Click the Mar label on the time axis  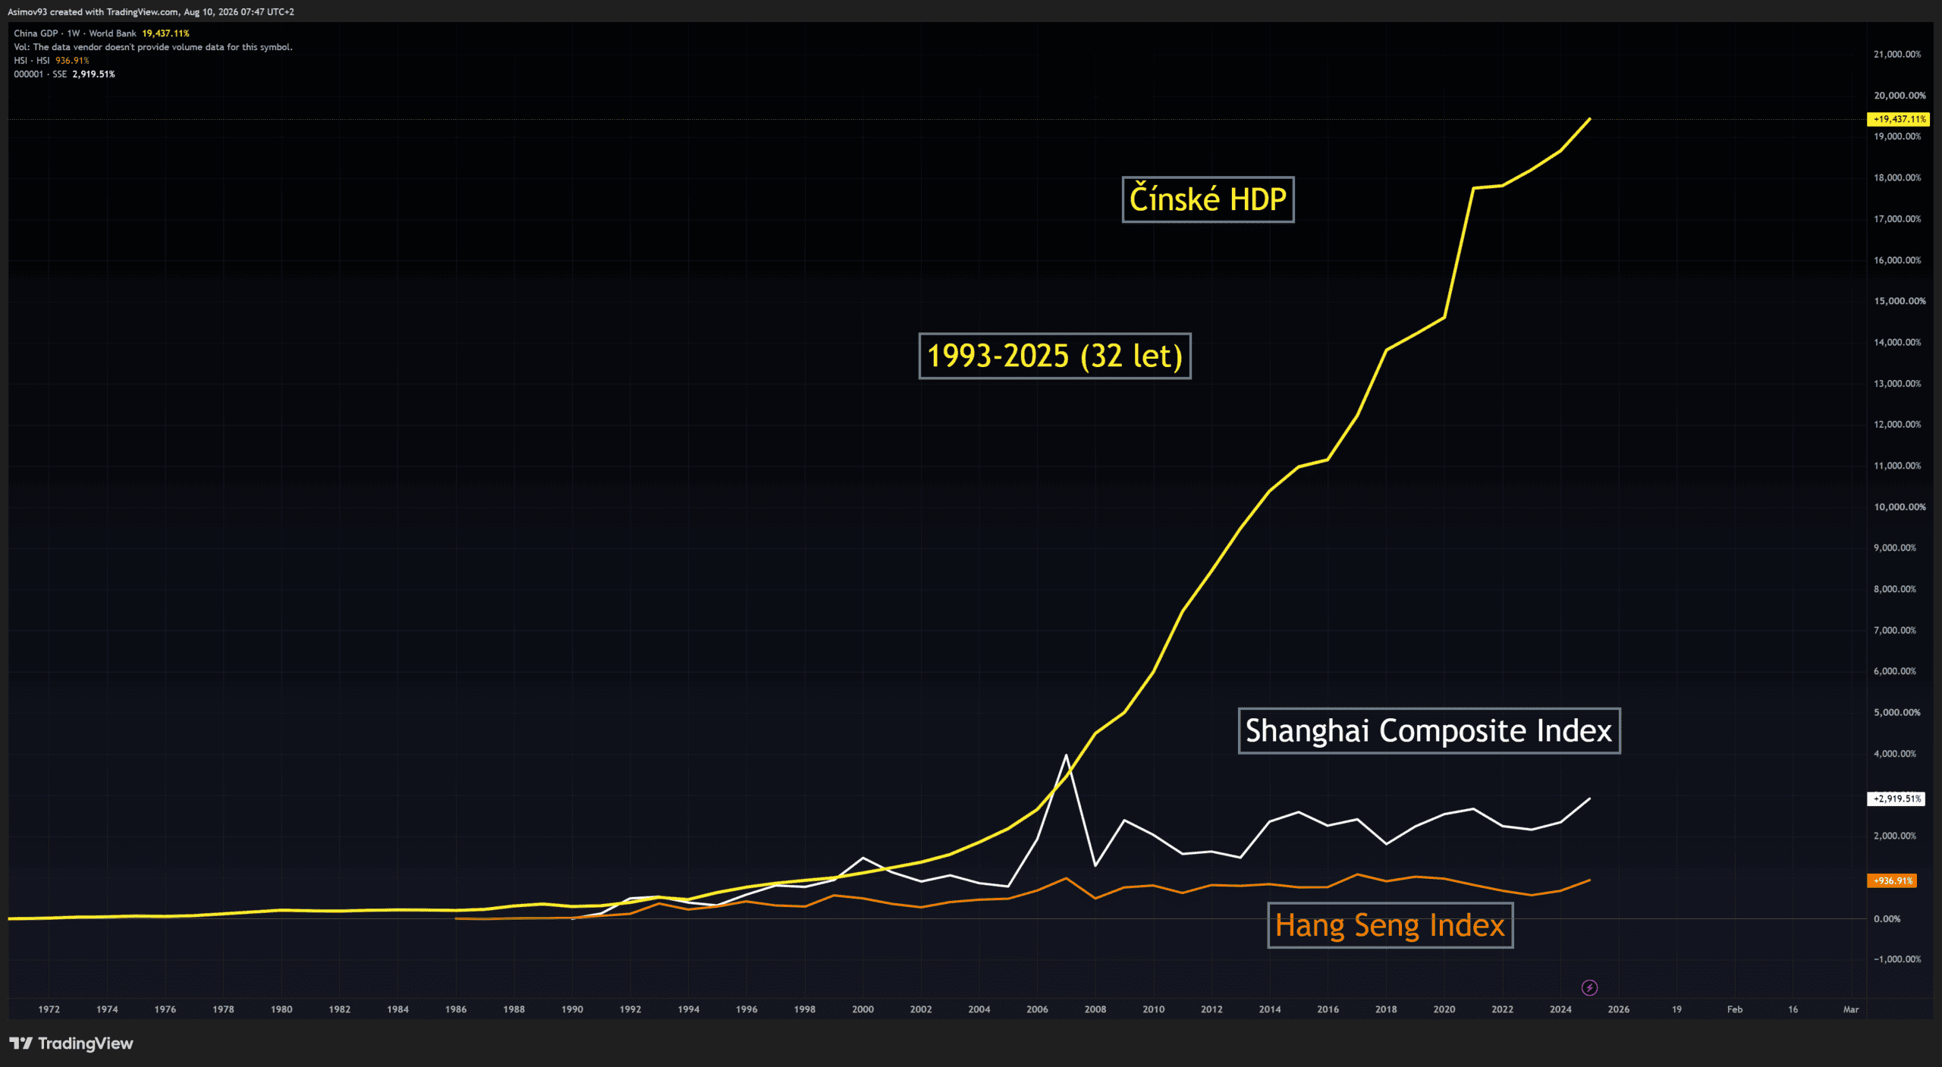tap(1851, 1009)
